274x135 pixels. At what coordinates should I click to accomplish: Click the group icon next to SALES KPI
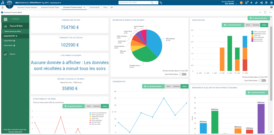[x=16, y=36]
